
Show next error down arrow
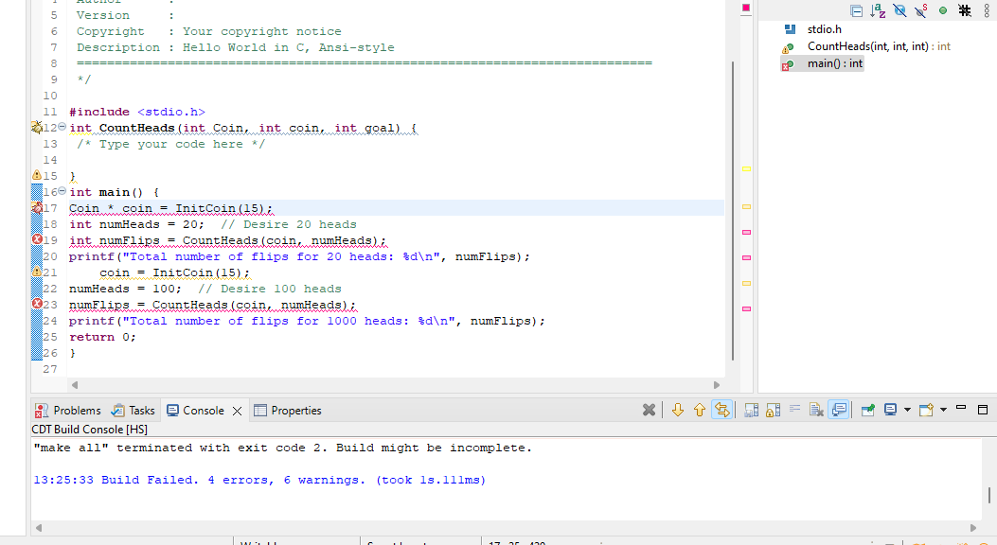(x=678, y=411)
